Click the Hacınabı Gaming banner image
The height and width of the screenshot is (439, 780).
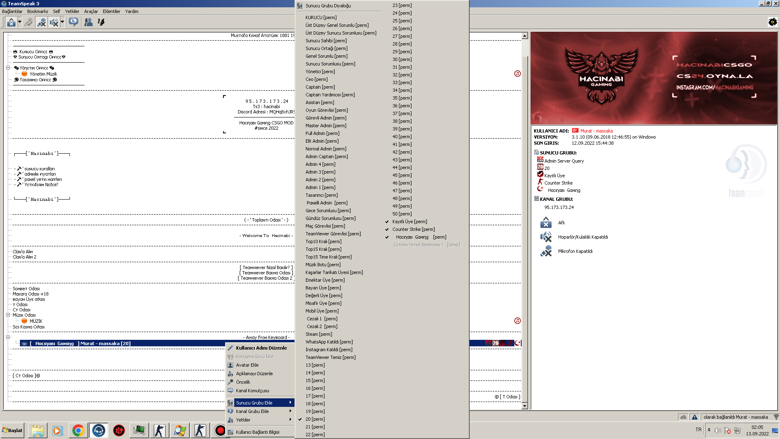(x=654, y=78)
